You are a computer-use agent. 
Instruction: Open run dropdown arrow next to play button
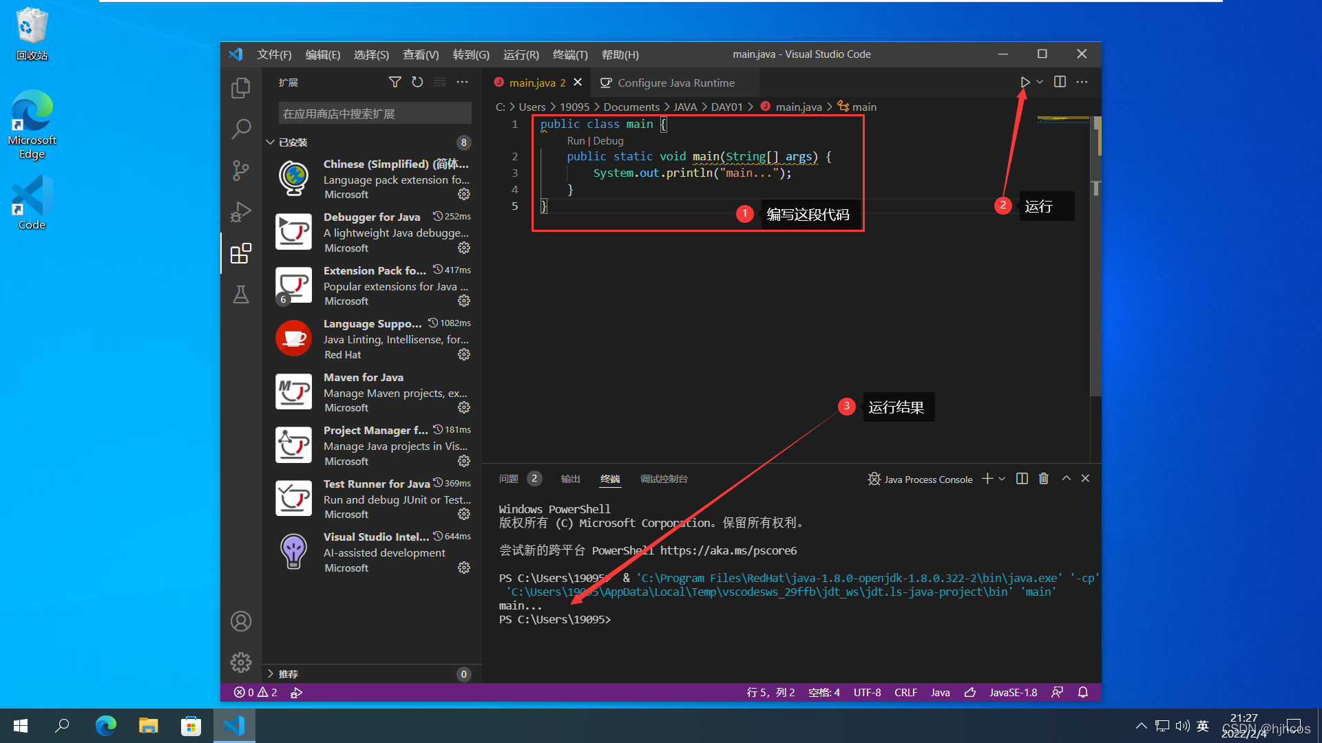pos(1040,82)
